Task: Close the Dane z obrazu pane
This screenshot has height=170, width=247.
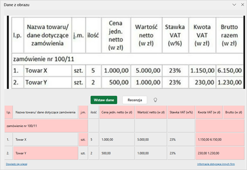Action: click(x=243, y=5)
